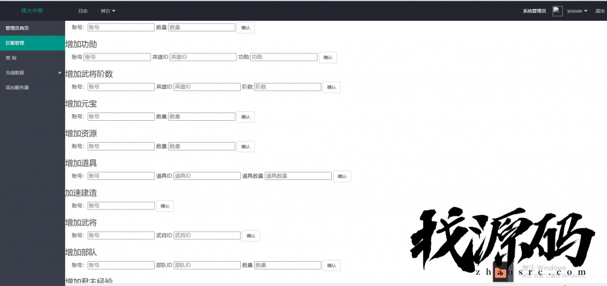
Task: Open 查询 in sidebar
Action: 33,57
